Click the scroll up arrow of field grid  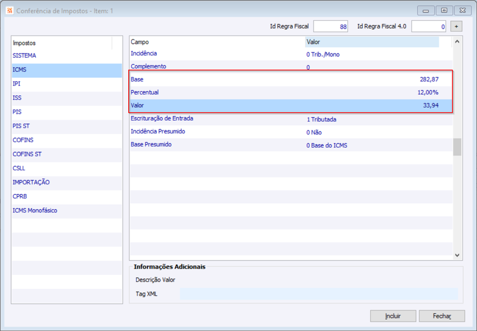click(457, 42)
